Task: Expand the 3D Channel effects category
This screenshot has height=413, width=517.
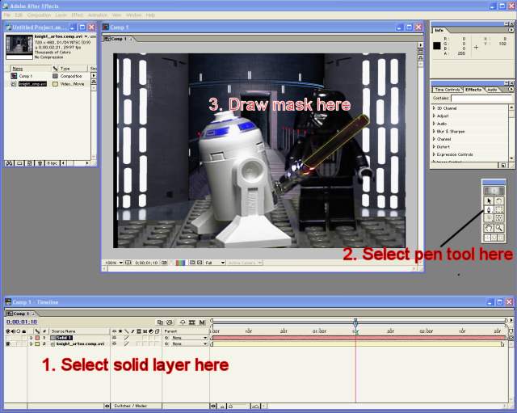Action: tap(435, 108)
